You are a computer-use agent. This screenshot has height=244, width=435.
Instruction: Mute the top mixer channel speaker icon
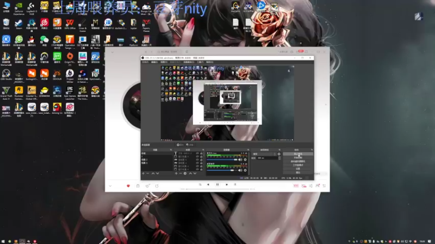240,159
